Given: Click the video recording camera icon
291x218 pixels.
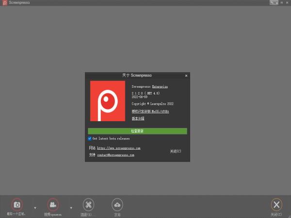Looking at the screenshot, I should [53, 204].
